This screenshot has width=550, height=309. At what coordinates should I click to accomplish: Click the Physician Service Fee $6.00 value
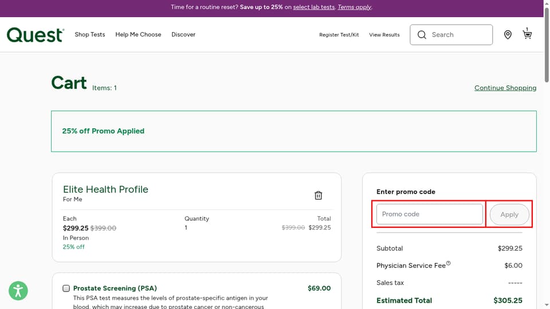(x=513, y=266)
